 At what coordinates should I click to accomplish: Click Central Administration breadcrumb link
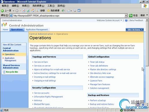41,34
